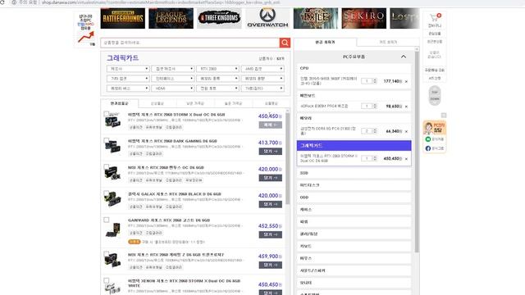Select the 인기상품순 popularity sort tab

click(x=120, y=103)
